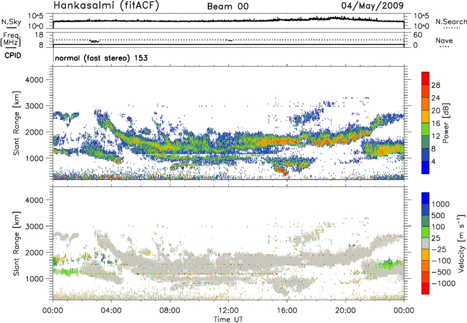Viewport: 467px width, 323px height.
Task: Click the '18' tick on frequency axis
Action: (x=39, y=35)
